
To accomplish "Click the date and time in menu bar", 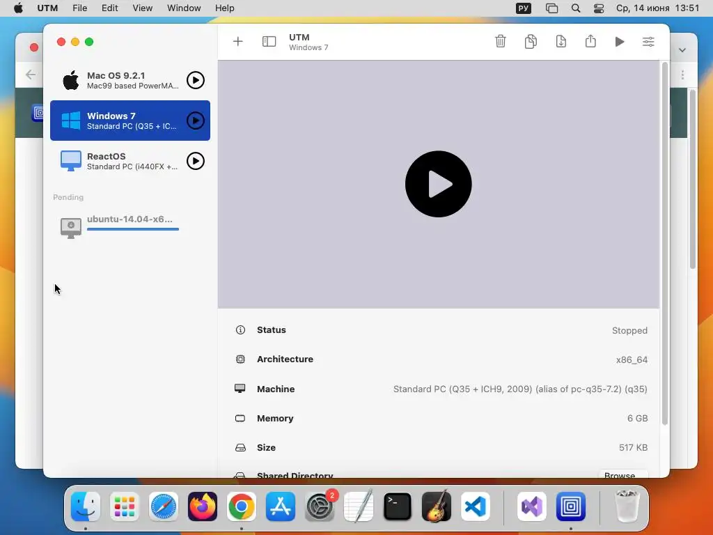I will coord(657,8).
